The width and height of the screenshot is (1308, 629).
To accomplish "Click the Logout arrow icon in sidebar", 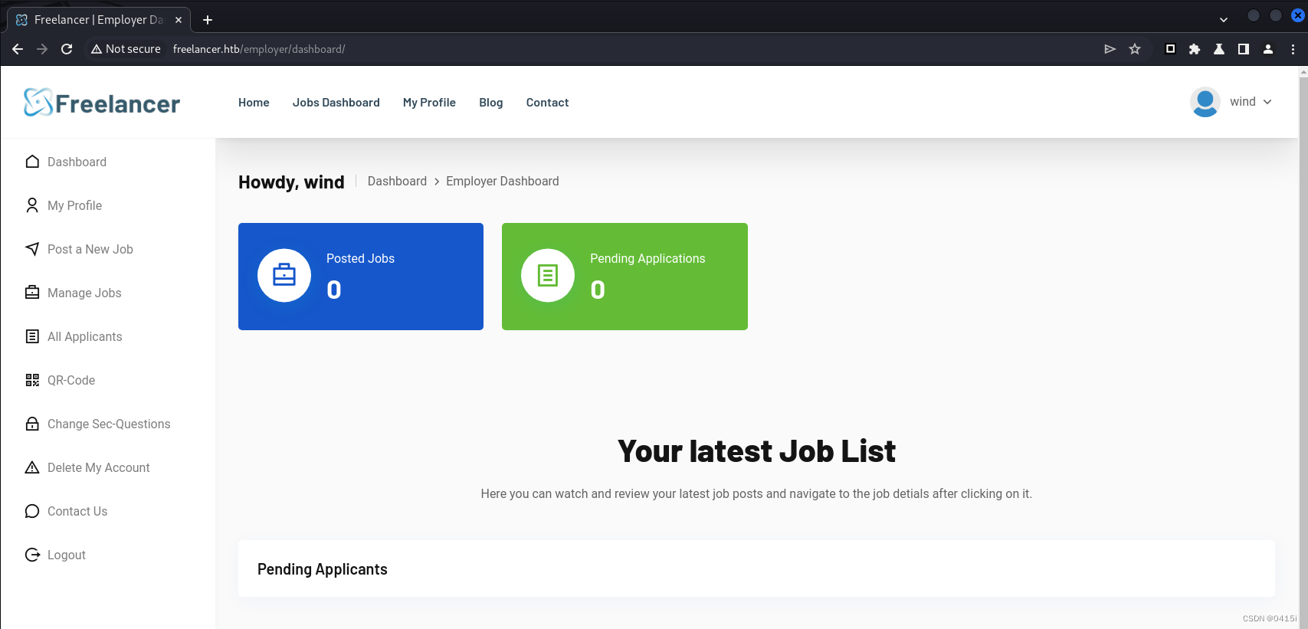I will pos(32,555).
